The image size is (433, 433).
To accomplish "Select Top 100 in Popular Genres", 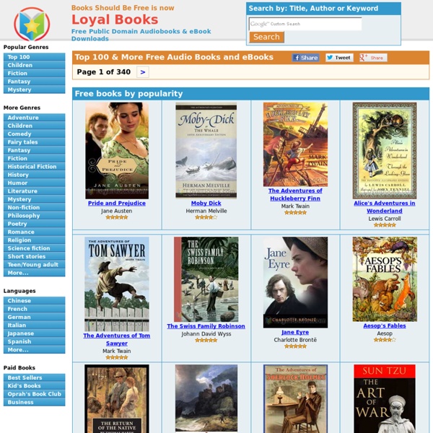I will (x=34, y=57).
